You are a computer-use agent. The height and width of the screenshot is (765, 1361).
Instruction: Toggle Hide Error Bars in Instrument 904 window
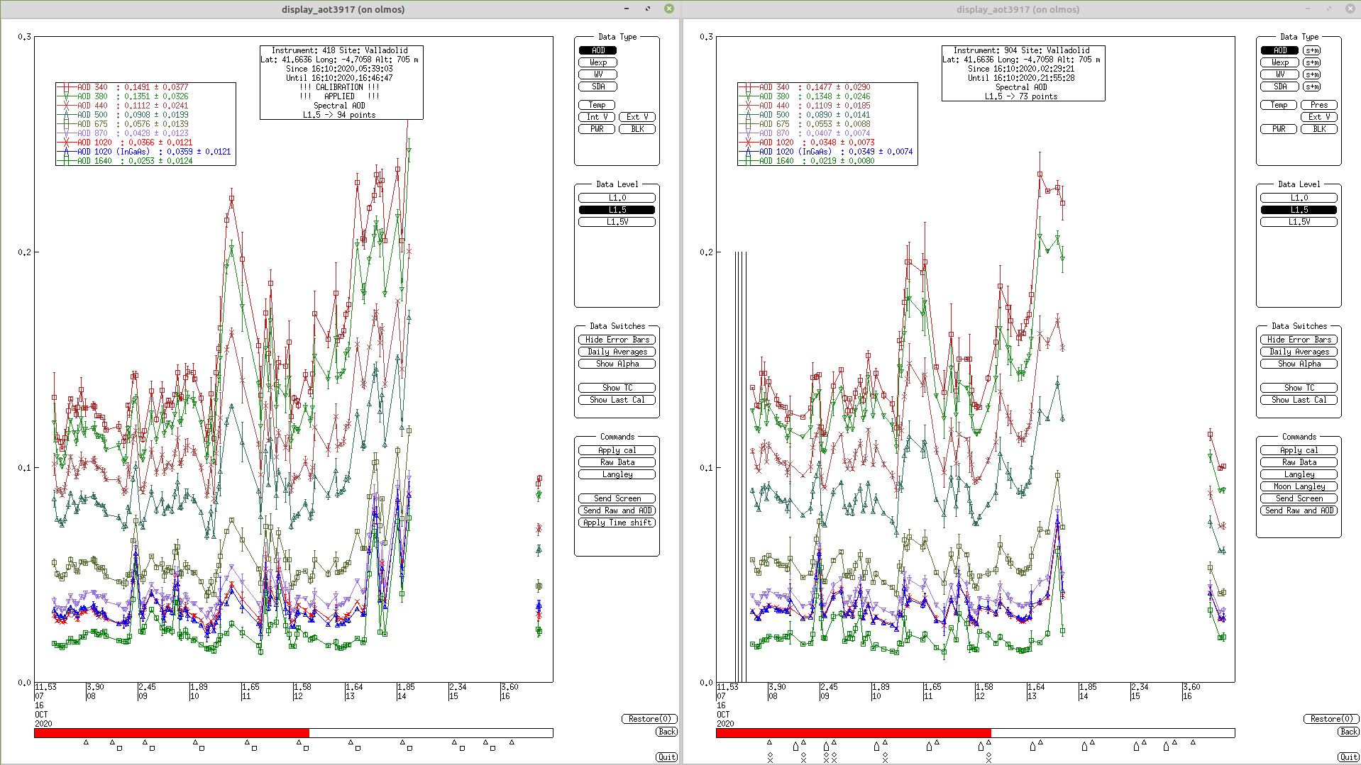[1299, 340]
